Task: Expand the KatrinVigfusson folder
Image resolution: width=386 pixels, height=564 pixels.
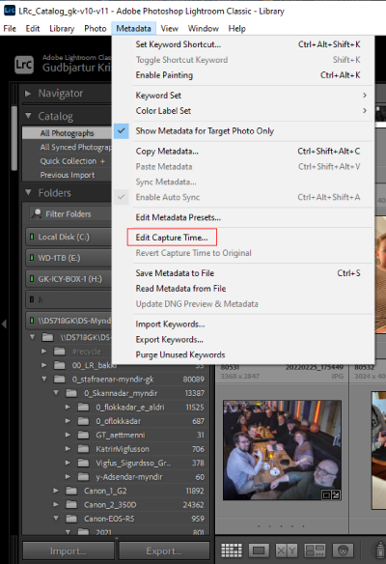Action: point(68,449)
